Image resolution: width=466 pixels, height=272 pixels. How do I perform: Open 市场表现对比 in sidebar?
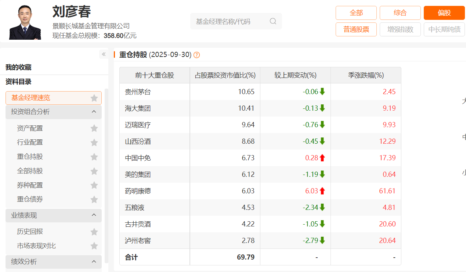click(36, 246)
